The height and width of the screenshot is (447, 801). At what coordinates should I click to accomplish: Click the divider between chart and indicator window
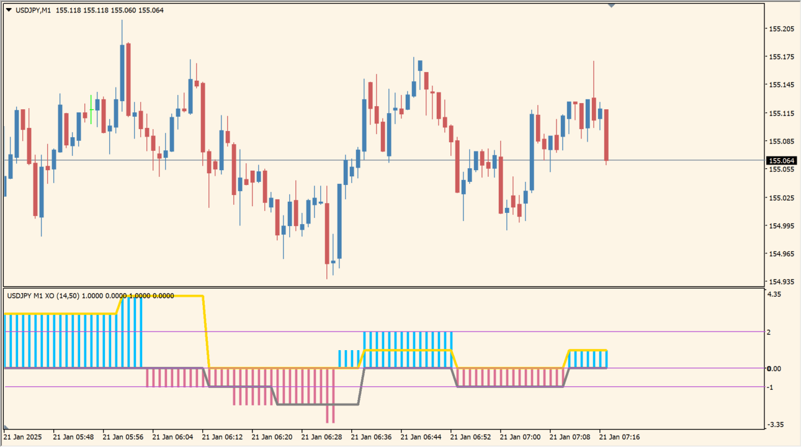tap(385, 287)
